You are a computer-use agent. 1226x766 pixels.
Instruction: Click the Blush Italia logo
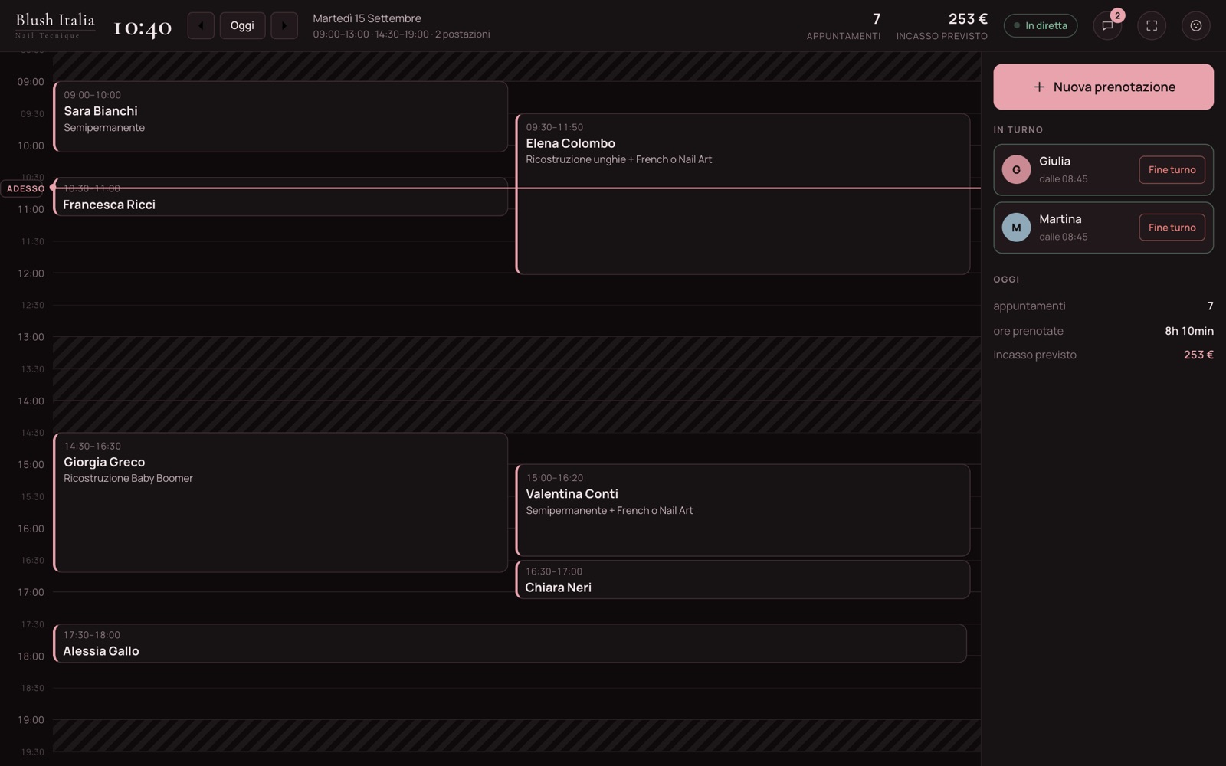(55, 25)
